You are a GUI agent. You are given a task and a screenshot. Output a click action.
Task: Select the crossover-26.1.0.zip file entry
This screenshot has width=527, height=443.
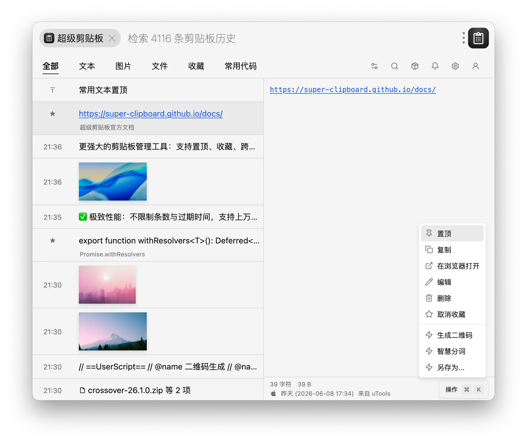pos(148,390)
